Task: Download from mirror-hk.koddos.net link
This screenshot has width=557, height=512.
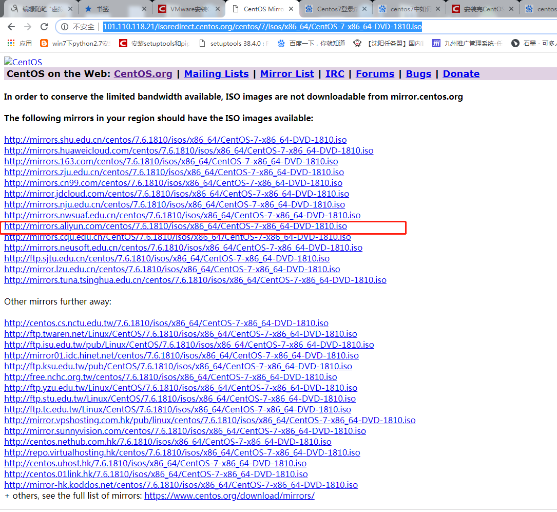Action: click(x=181, y=485)
